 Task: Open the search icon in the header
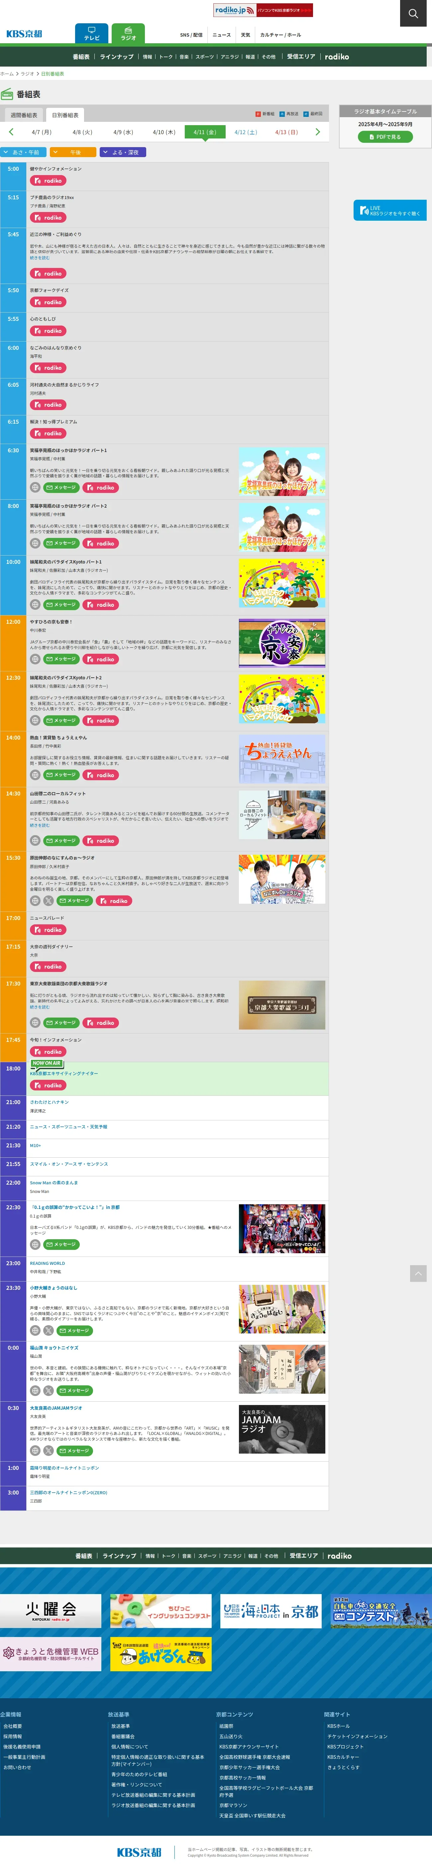[413, 13]
